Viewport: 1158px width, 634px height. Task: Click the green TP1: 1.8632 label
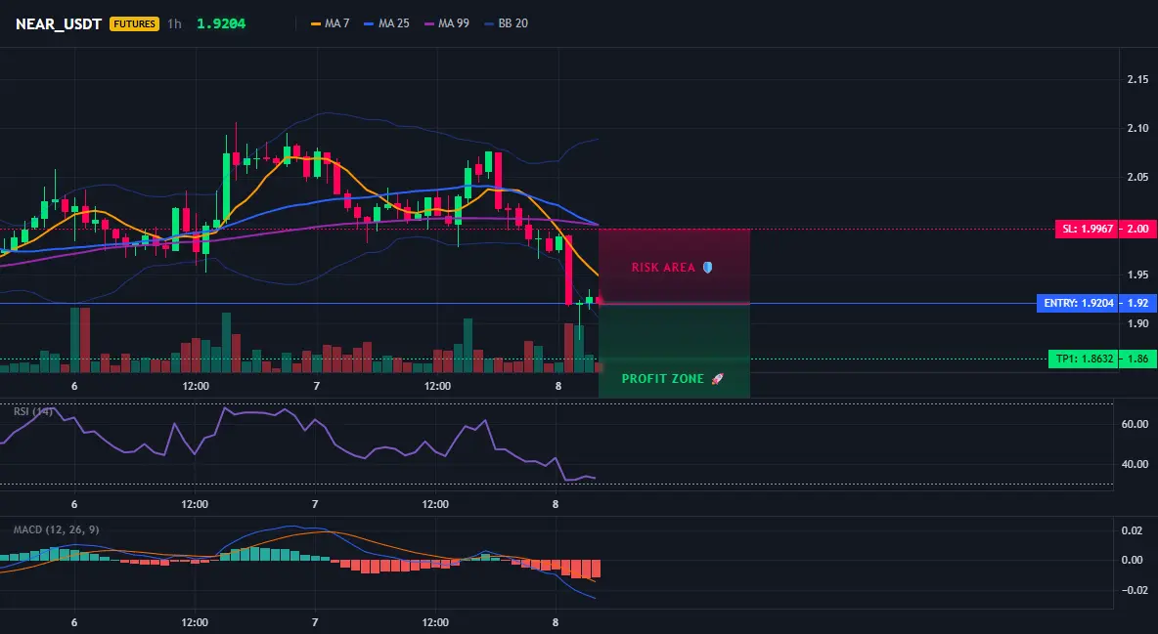tap(1084, 359)
